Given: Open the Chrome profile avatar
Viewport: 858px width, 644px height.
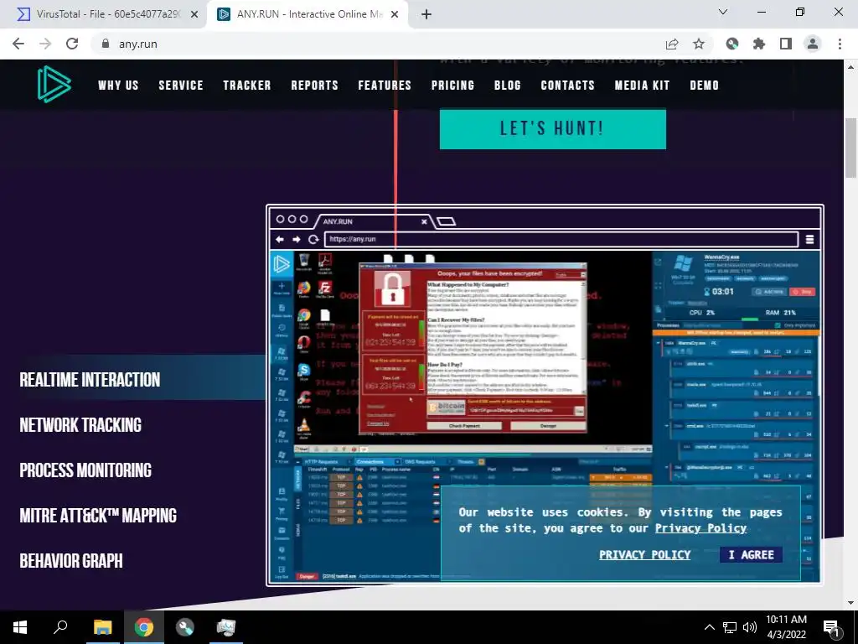Looking at the screenshot, I should (813, 44).
